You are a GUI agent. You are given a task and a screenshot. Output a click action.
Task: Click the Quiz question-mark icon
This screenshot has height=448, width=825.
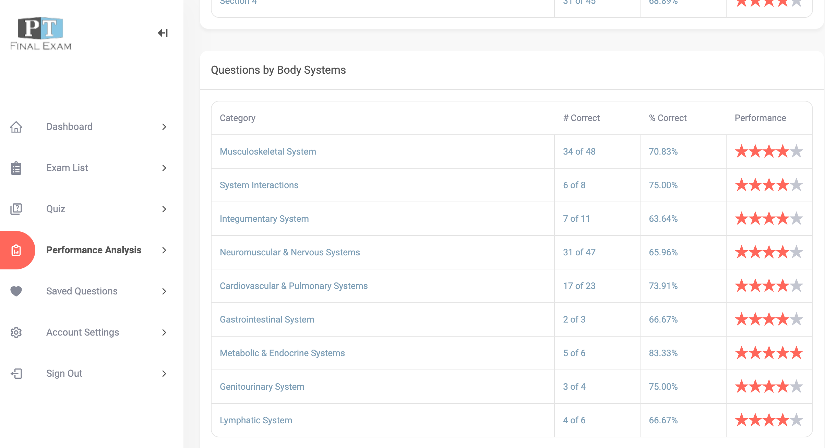pyautogui.click(x=16, y=209)
